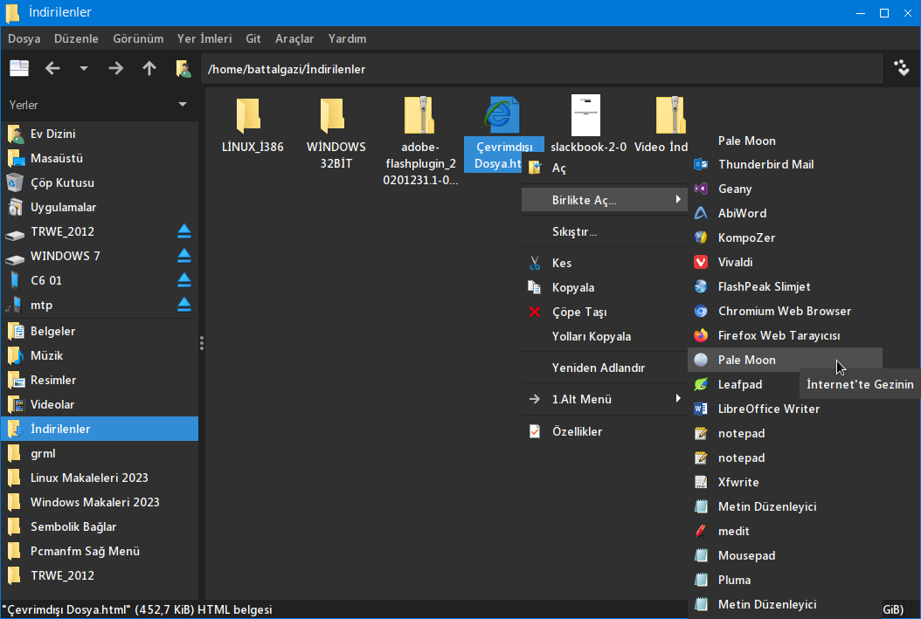Open Sembolik Bağlar bookmark

(100, 526)
